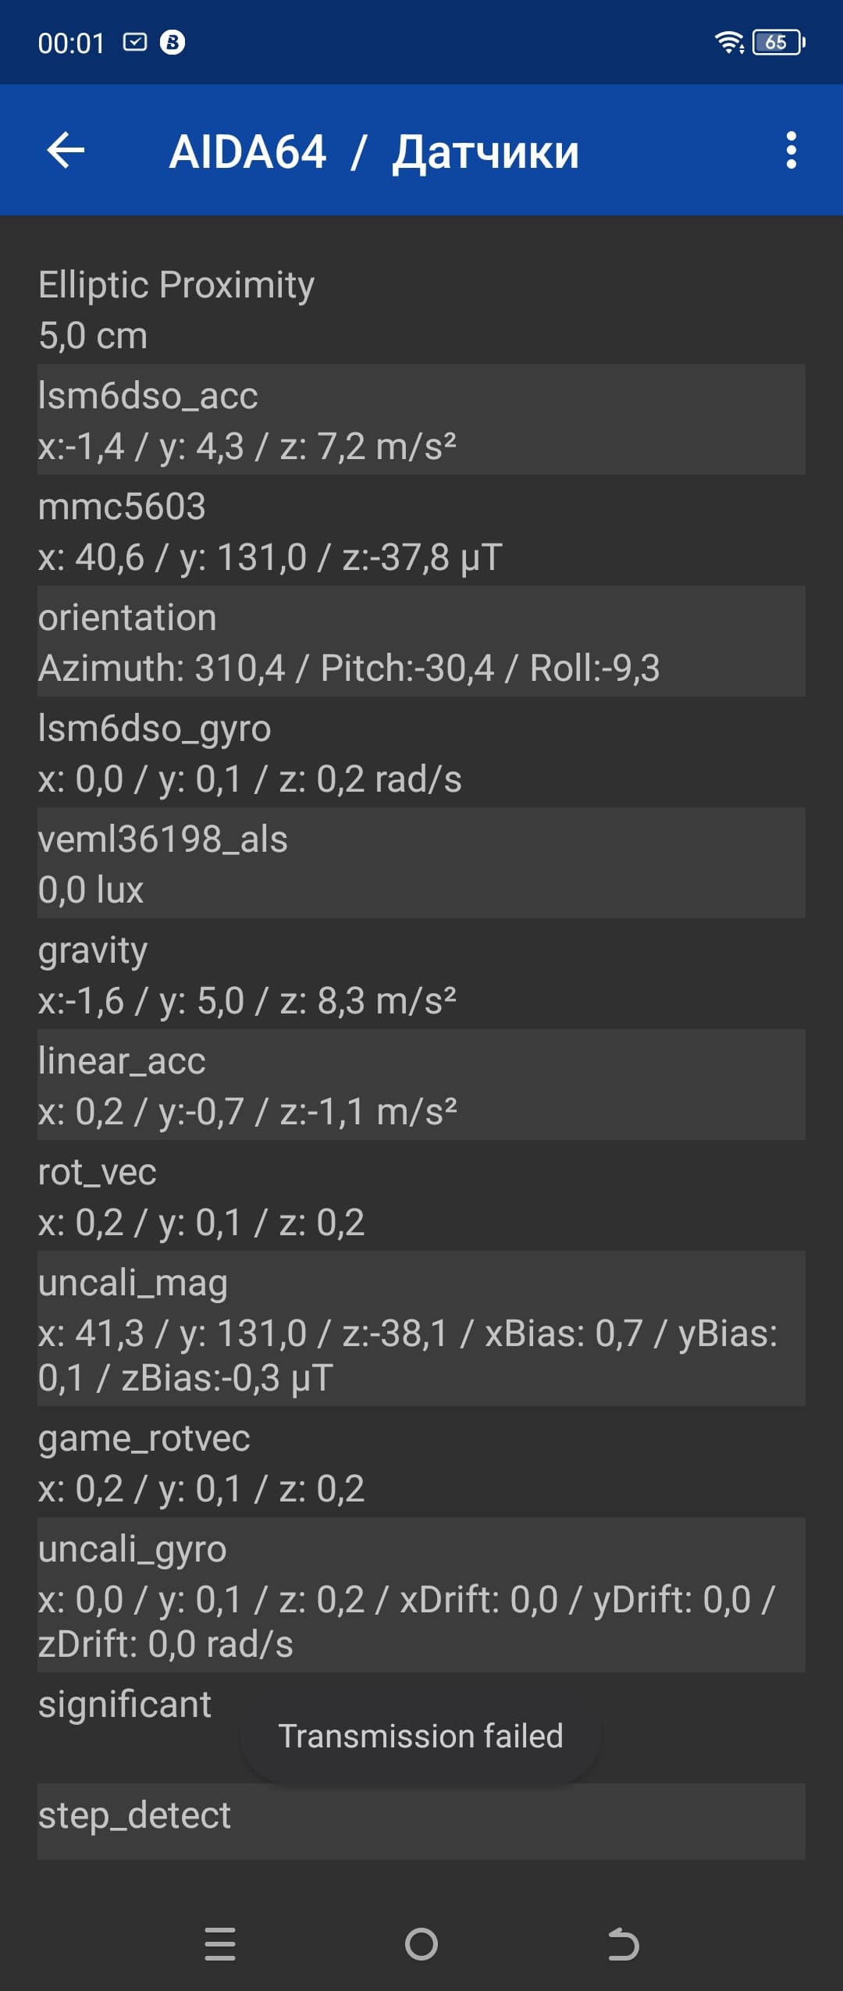Tap the Wi-Fi status icon

(729, 42)
